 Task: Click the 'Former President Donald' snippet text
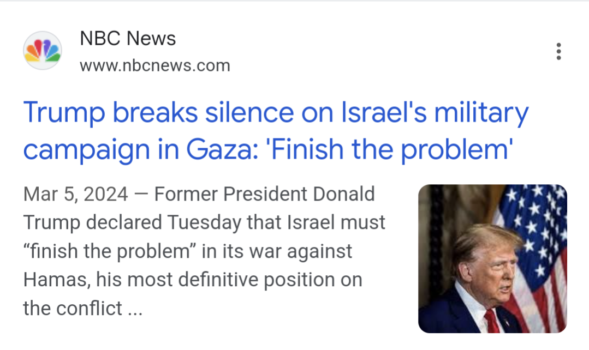(x=265, y=194)
